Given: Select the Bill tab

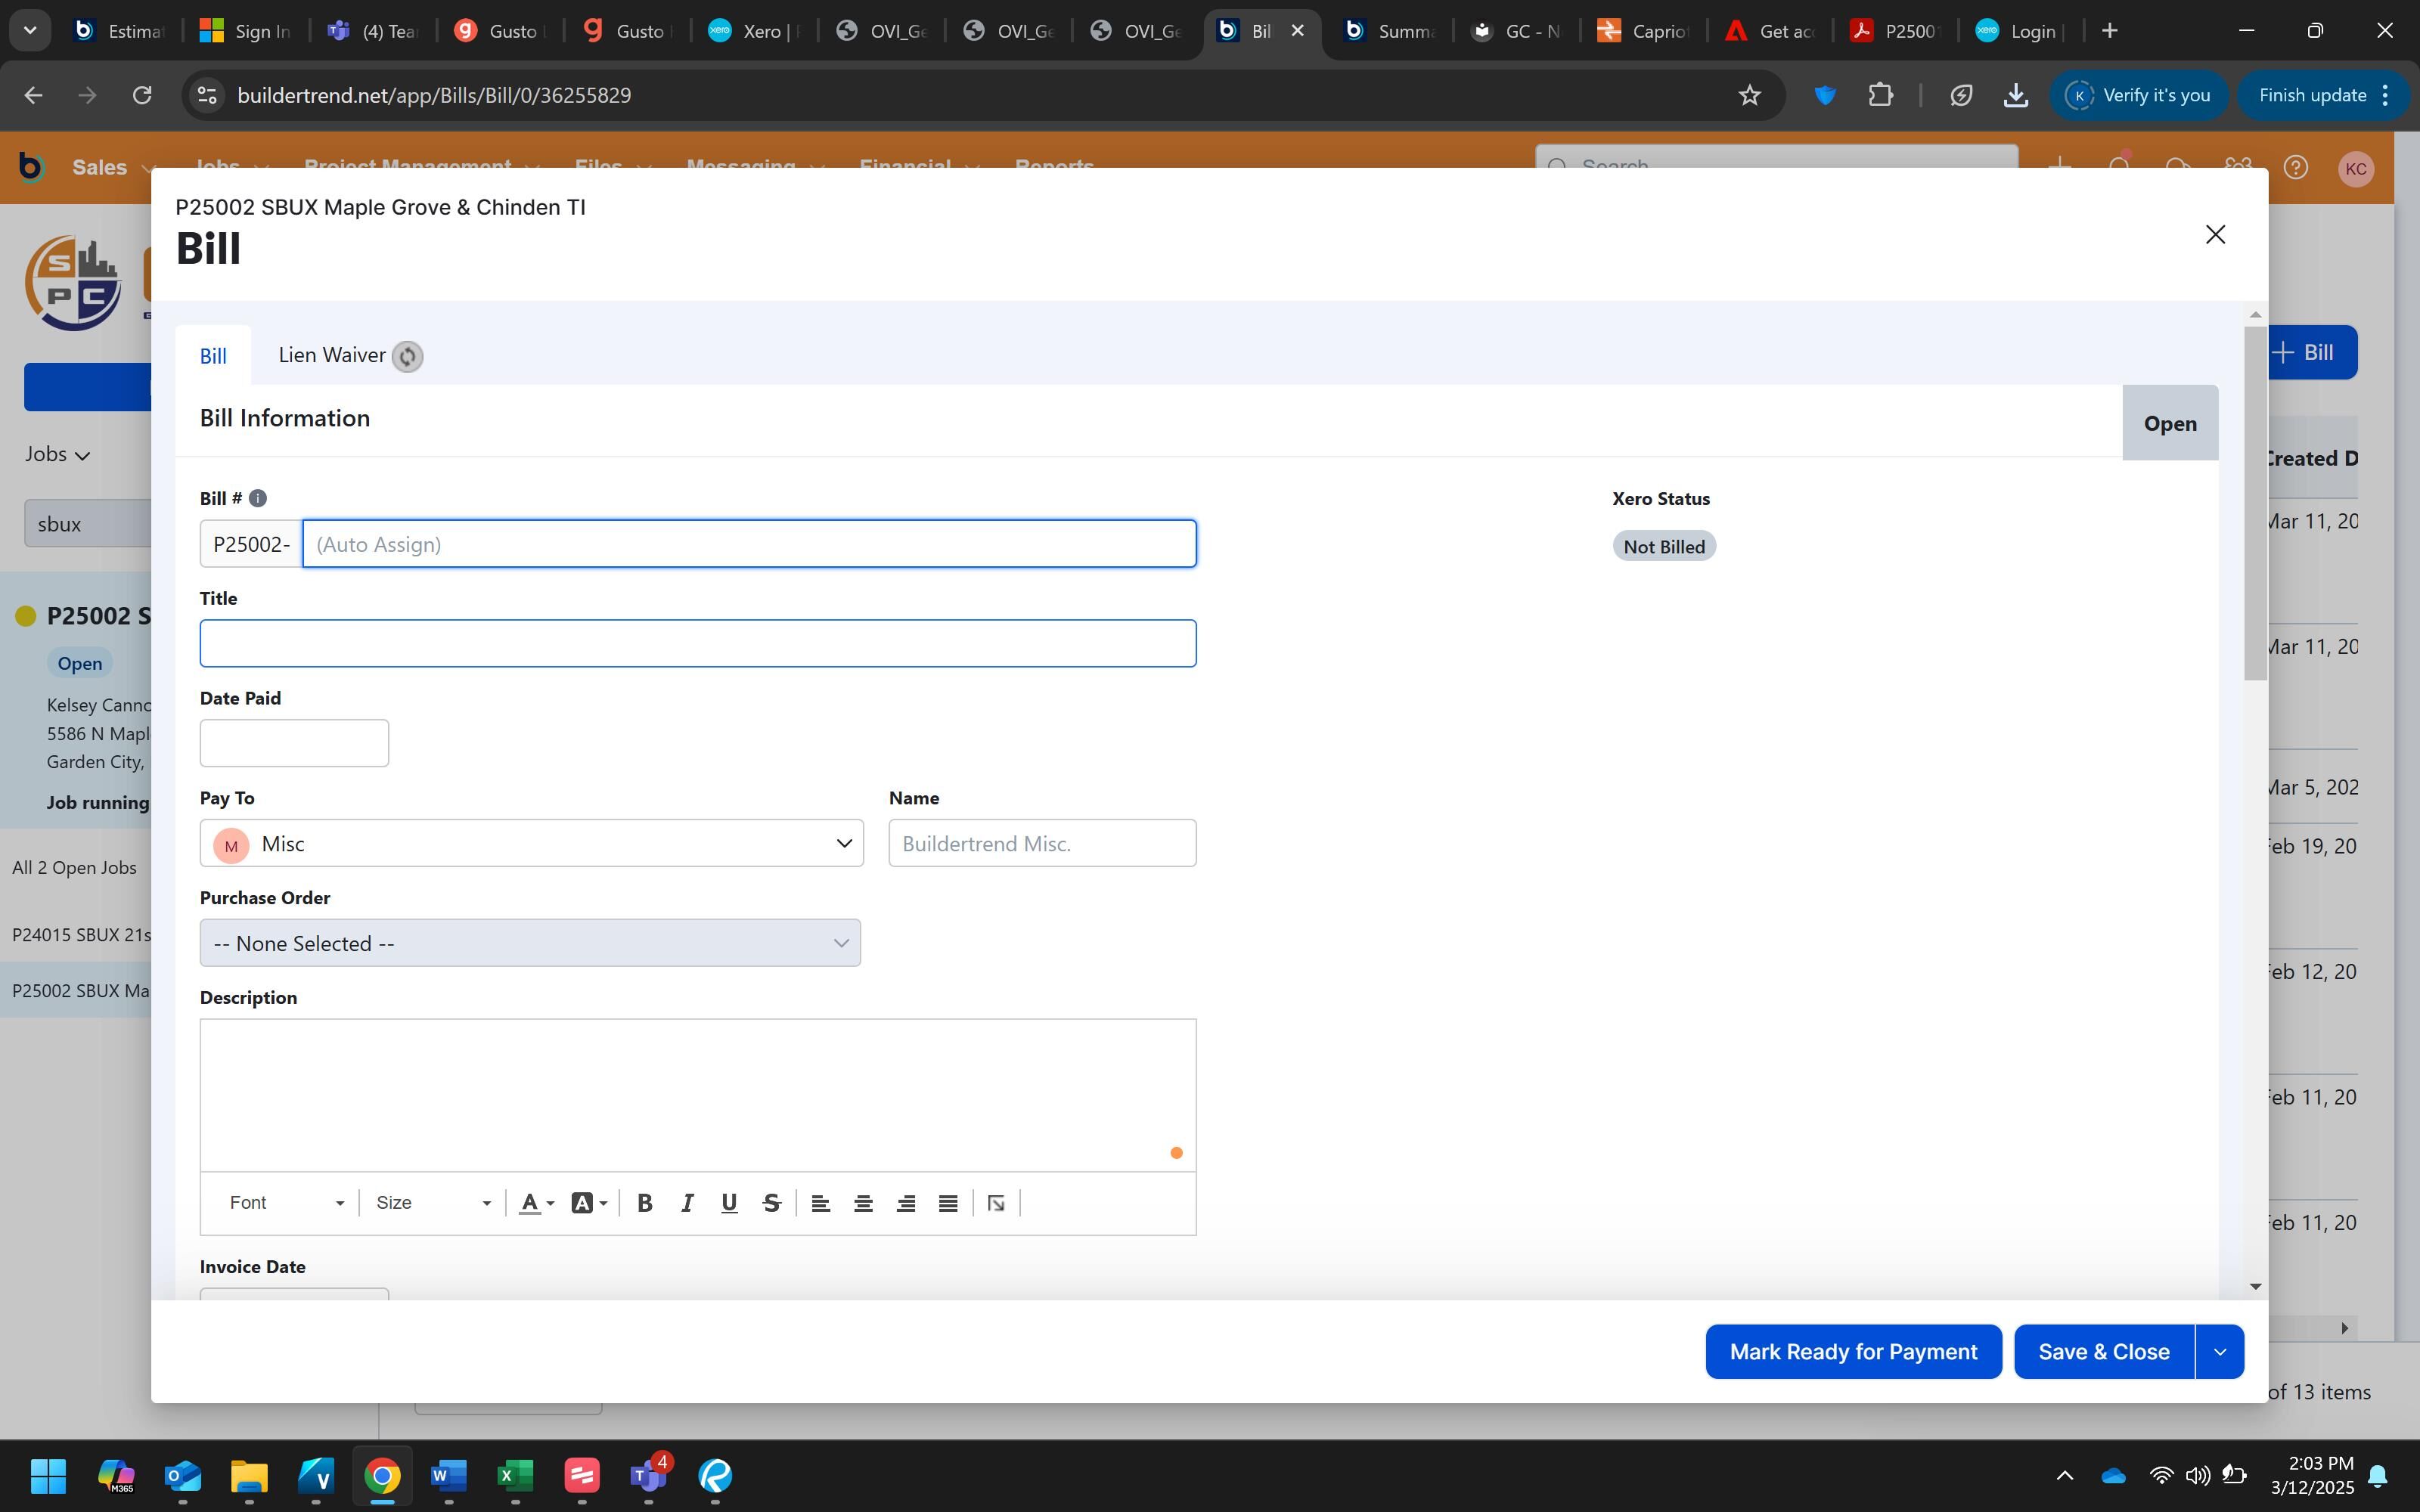Looking at the screenshot, I should click(213, 356).
